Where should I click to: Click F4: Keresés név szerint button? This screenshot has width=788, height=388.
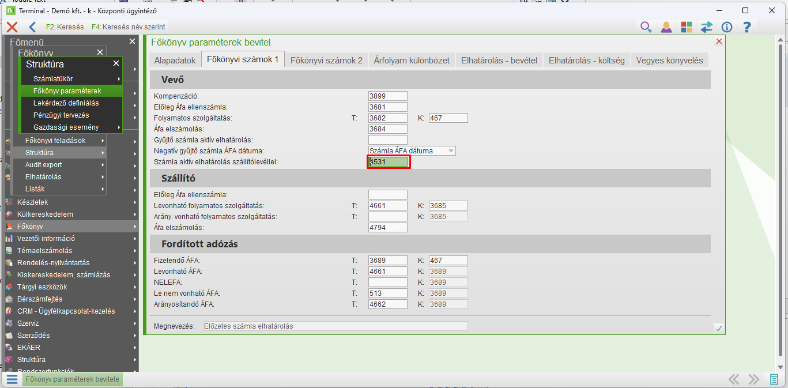click(x=129, y=27)
